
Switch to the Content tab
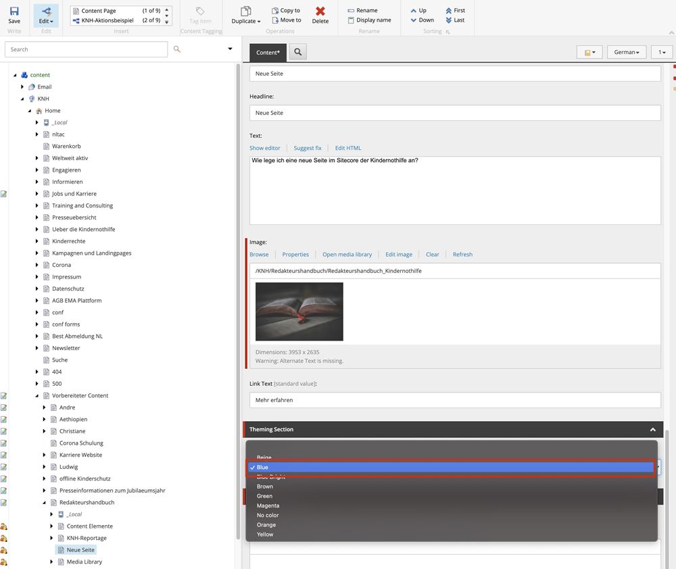268,52
